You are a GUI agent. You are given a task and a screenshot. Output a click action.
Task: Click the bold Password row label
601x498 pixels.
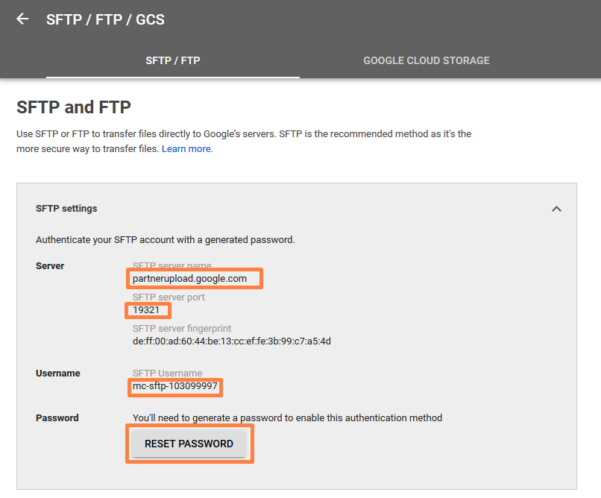(57, 418)
